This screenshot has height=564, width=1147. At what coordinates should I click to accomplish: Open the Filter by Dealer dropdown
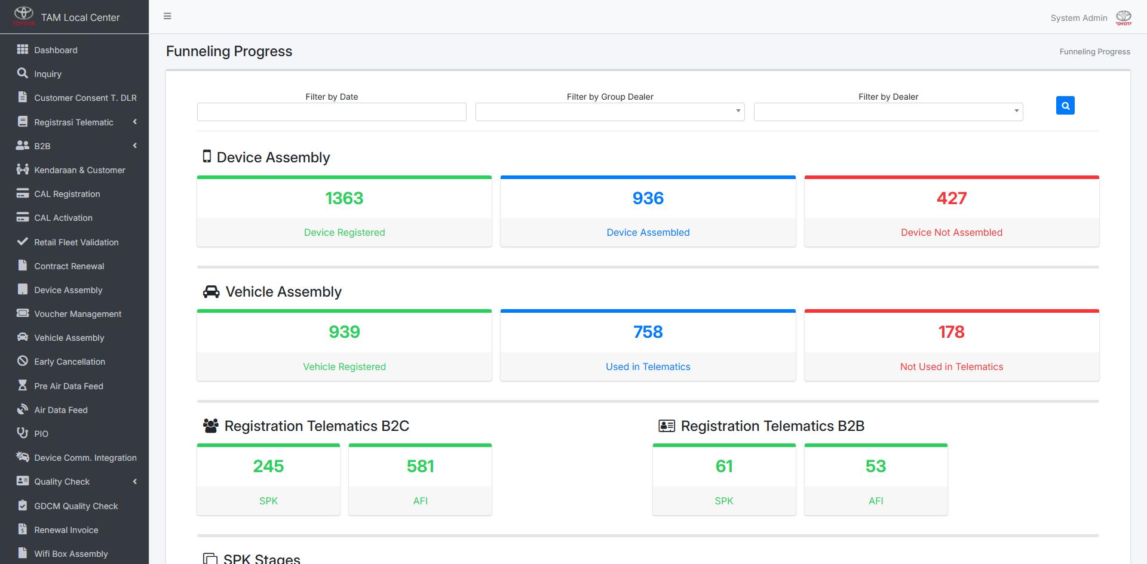click(x=888, y=112)
